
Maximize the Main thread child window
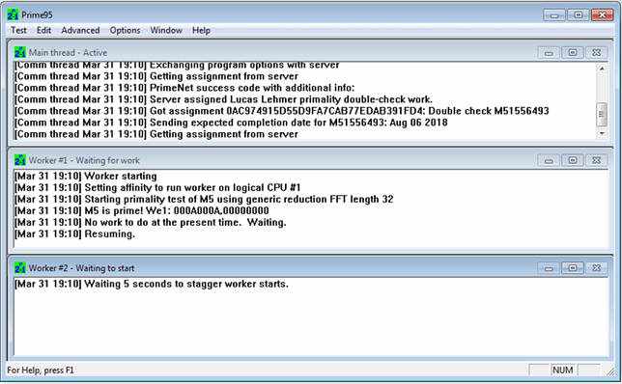point(573,53)
